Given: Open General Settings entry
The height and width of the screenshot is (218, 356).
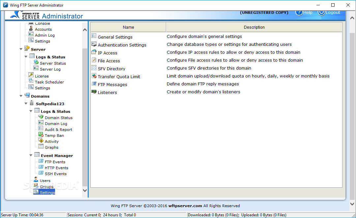Looking at the screenshot, I should point(115,37).
